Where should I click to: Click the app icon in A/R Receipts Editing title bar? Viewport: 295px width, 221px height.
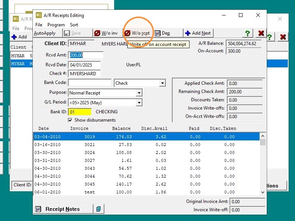pyautogui.click(x=38, y=15)
